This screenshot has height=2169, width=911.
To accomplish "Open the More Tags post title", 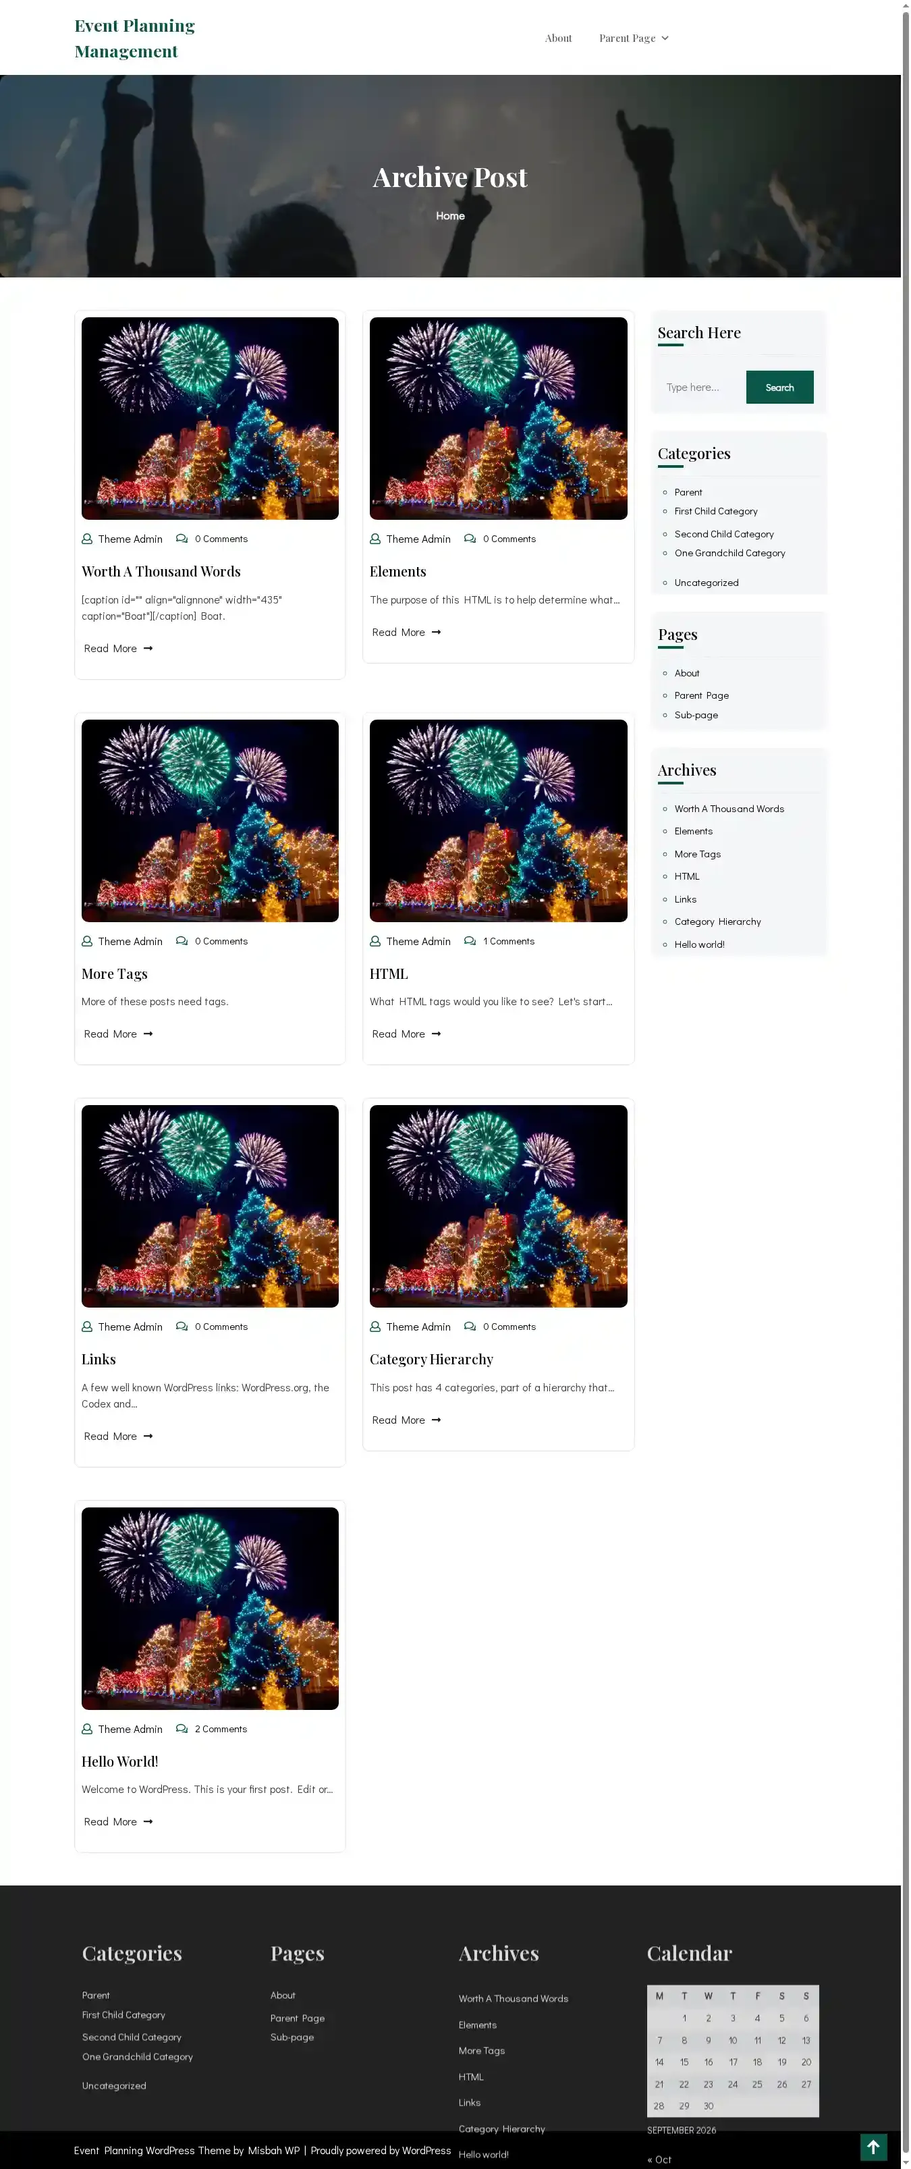I will click(115, 974).
